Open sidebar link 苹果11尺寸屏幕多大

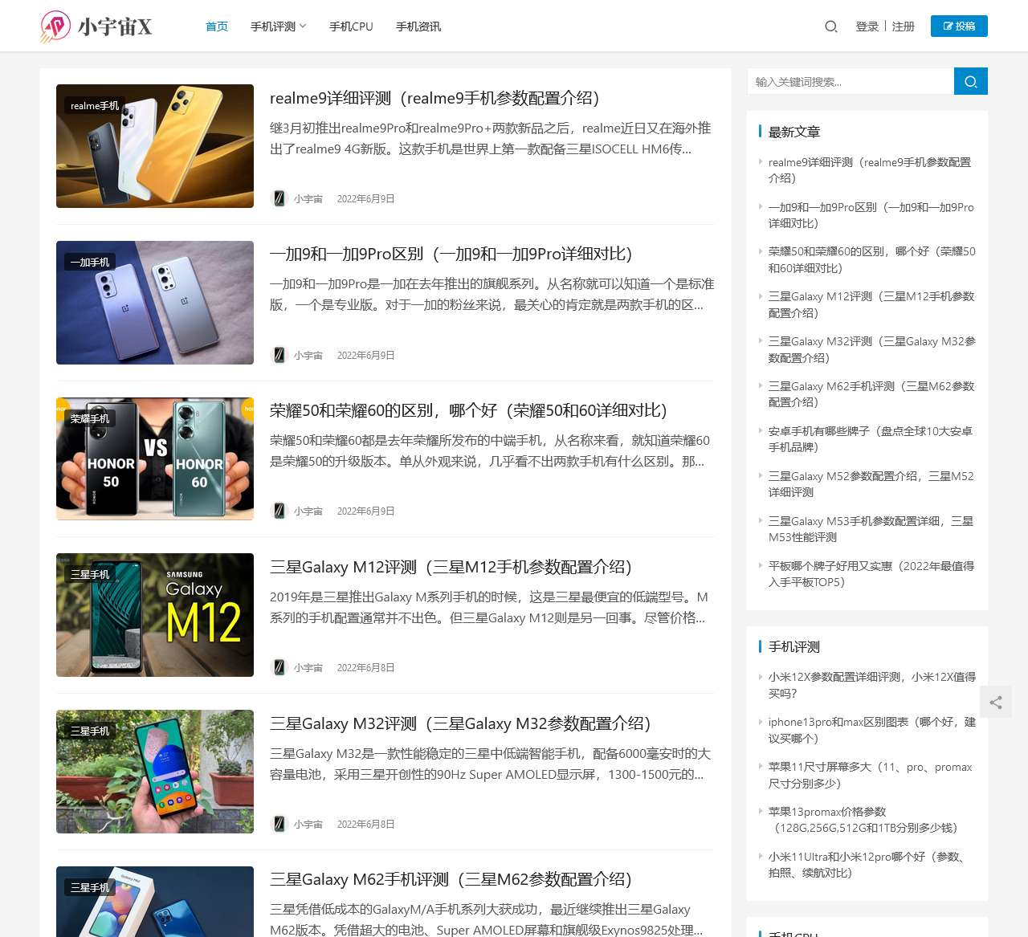(870, 775)
